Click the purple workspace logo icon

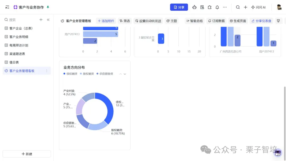pos(16,7)
